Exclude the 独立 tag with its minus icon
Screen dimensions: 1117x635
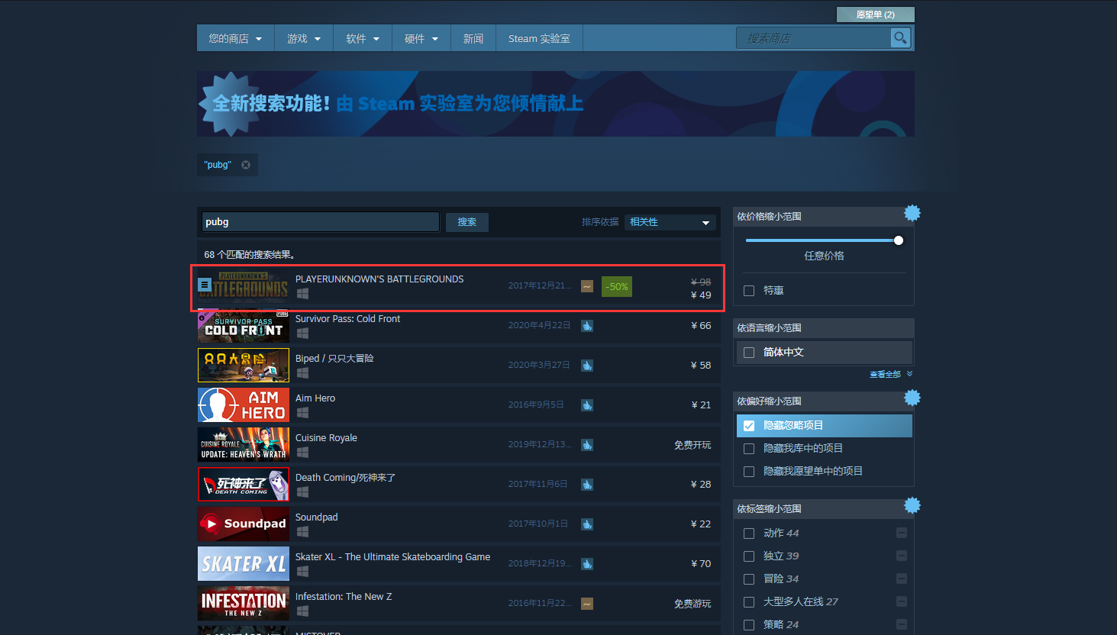click(902, 556)
